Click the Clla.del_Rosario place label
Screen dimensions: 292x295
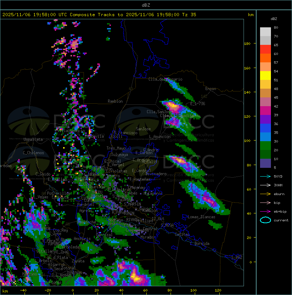tap(165, 79)
